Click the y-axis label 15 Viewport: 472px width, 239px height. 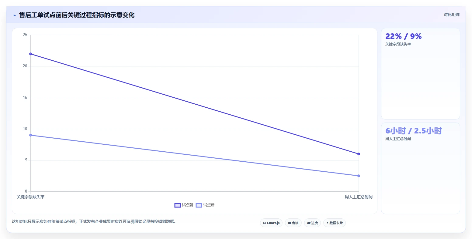pos(25,98)
